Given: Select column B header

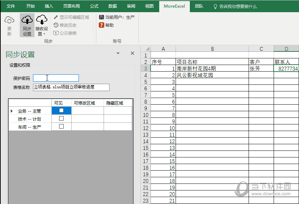Looking at the screenshot, I should coord(212,49).
